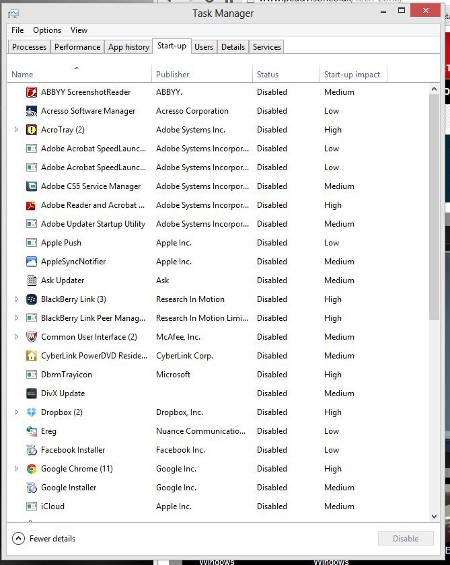
Task: Click the iCloud icon
Action: coord(32,506)
